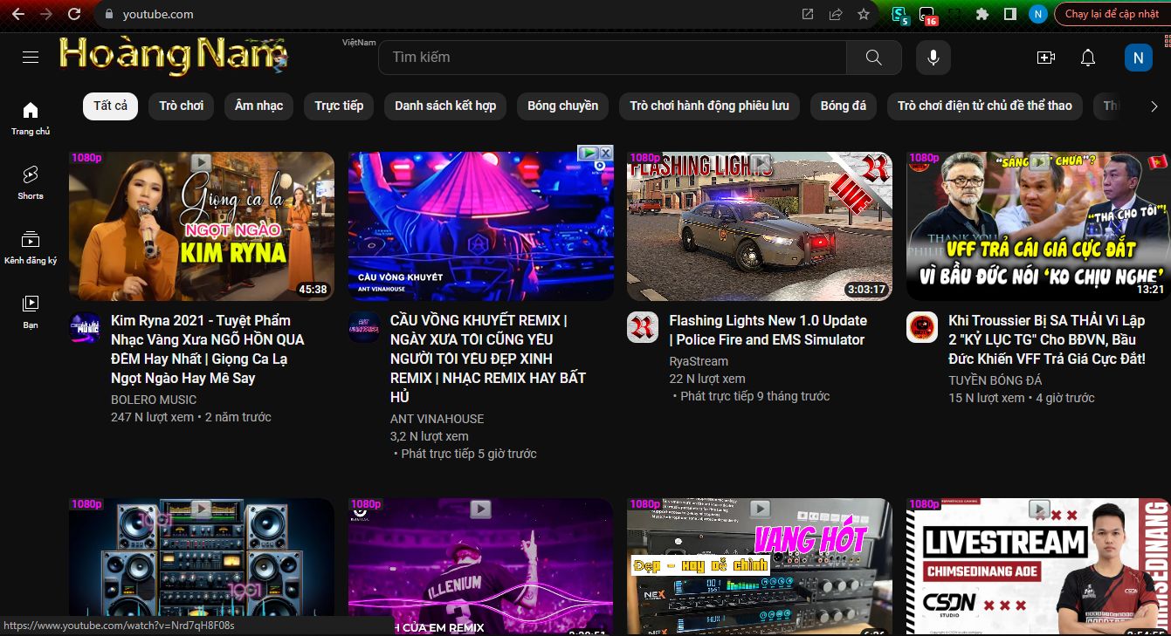Screen dimensions: 1171x636
Task: Open the create video icon
Action: [1046, 58]
